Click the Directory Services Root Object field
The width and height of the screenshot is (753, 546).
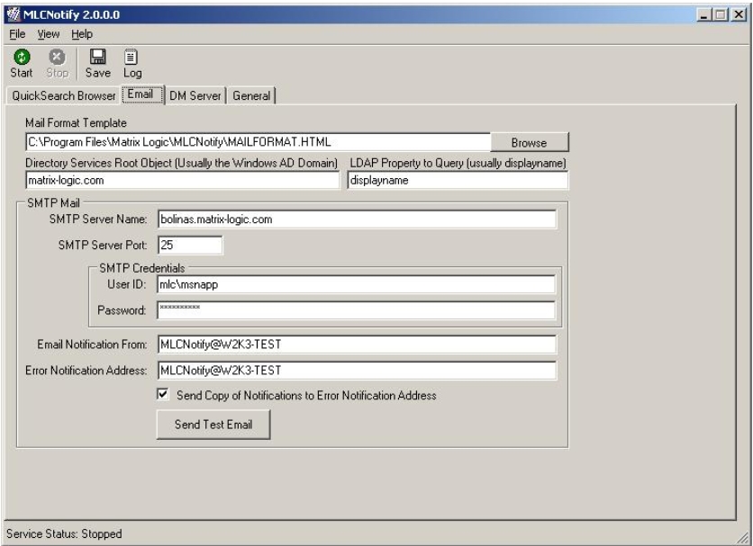click(183, 181)
